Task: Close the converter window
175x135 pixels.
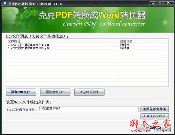Action: (168, 2)
